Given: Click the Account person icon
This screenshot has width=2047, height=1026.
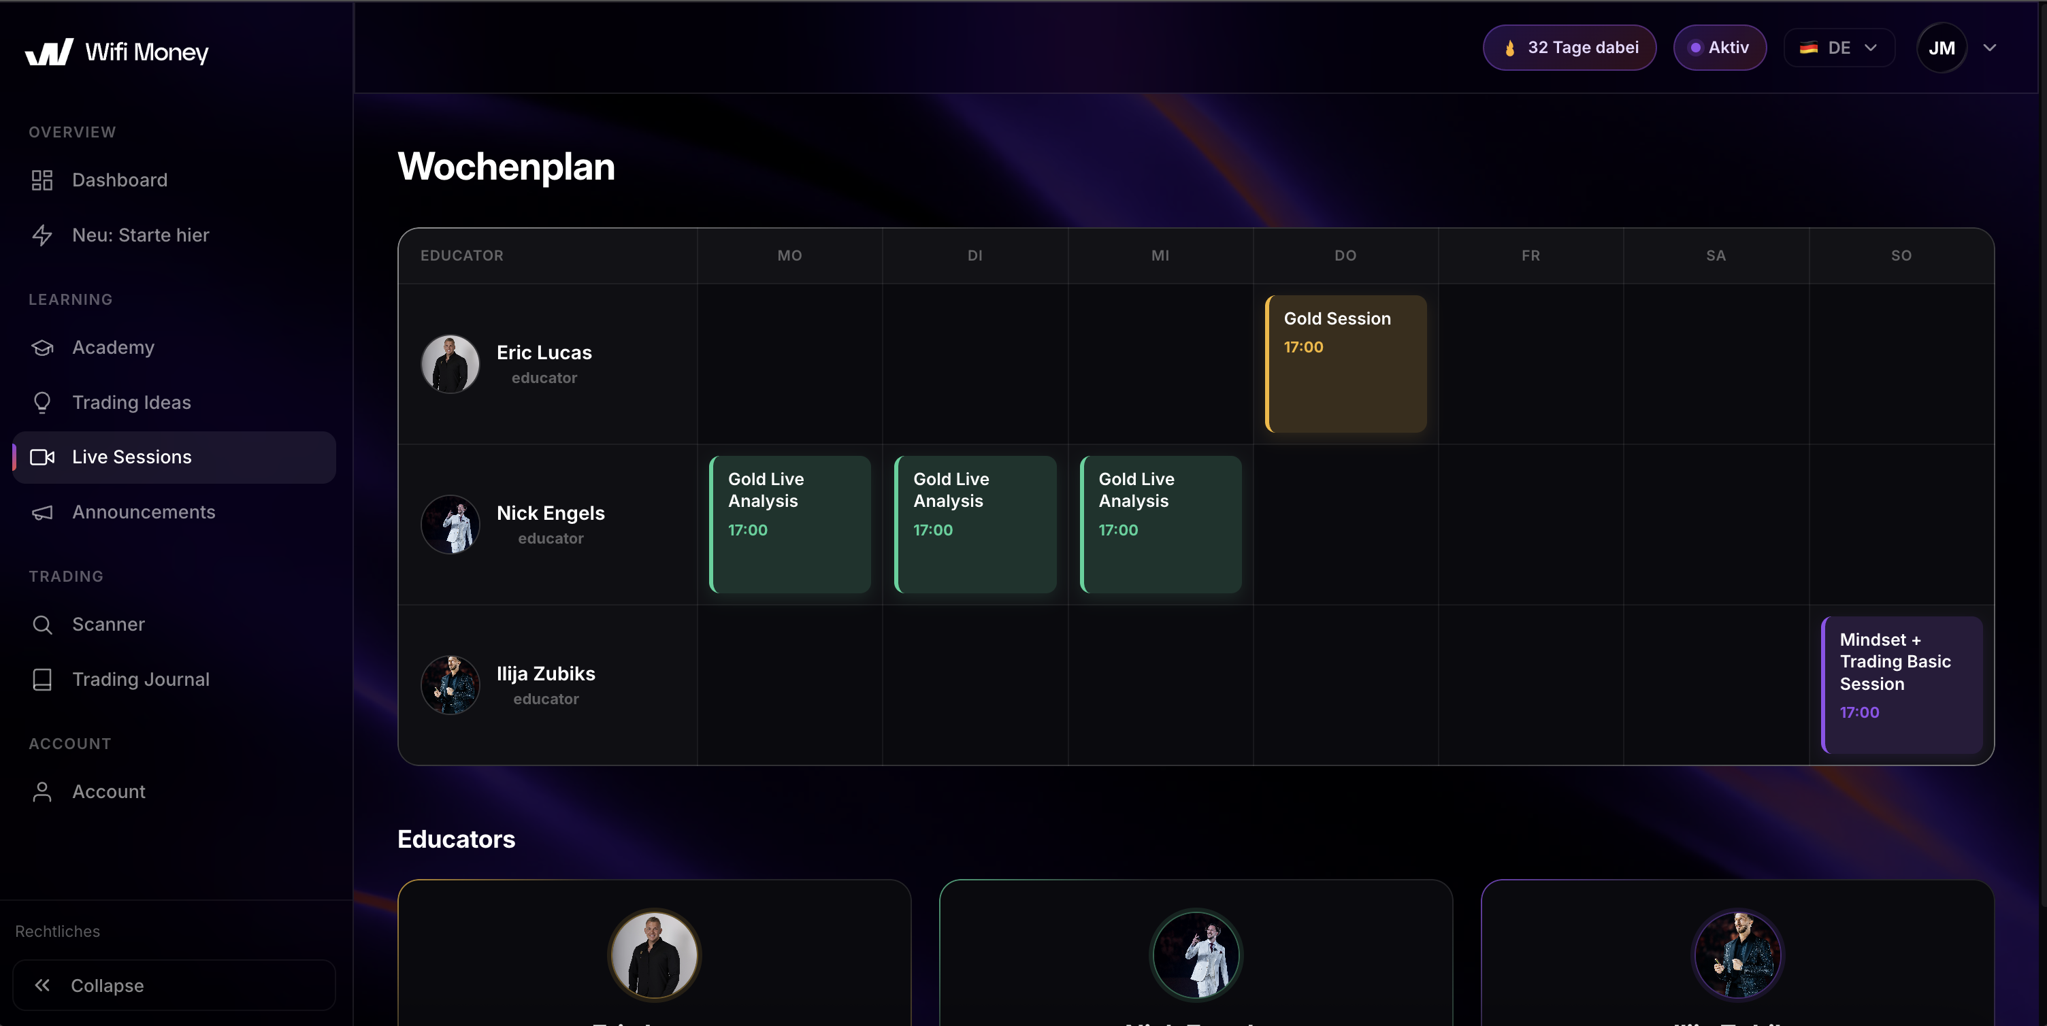Looking at the screenshot, I should (42, 791).
